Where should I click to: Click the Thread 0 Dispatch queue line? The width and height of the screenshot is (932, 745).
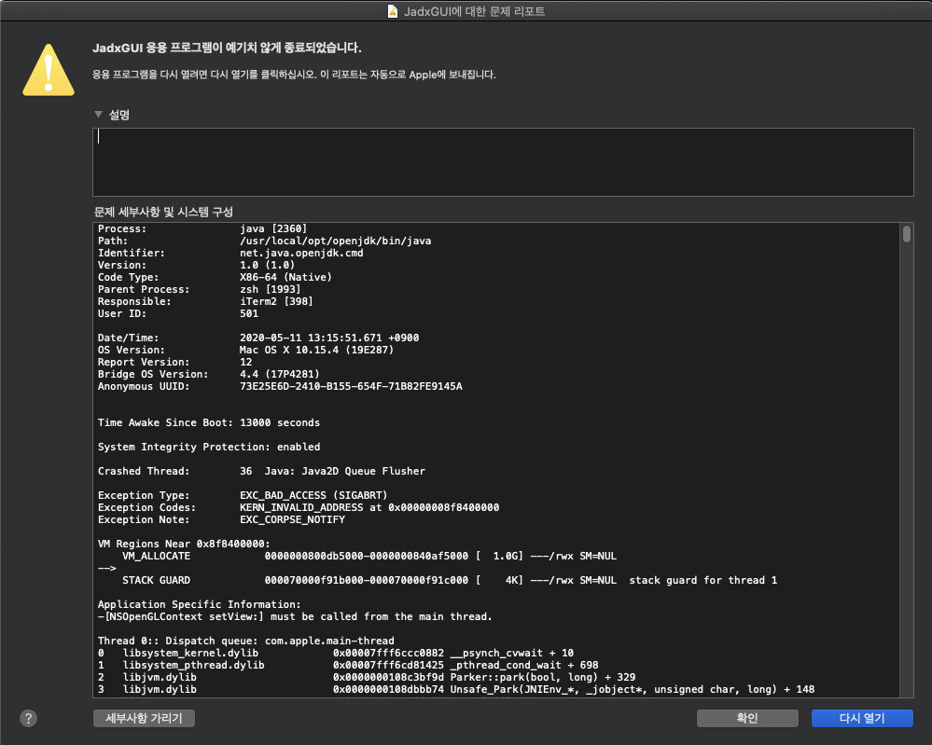[x=245, y=641]
